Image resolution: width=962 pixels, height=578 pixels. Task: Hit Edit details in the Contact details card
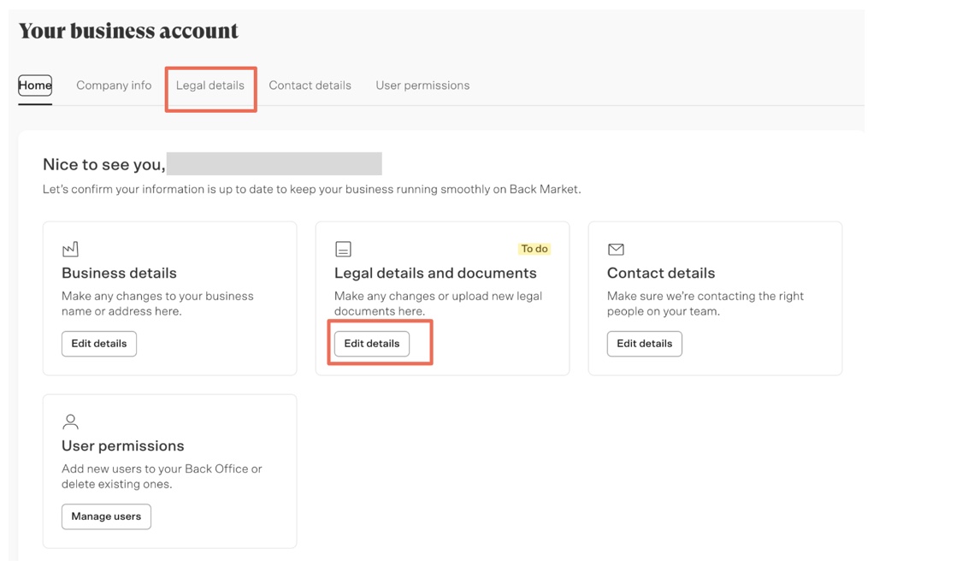point(644,344)
